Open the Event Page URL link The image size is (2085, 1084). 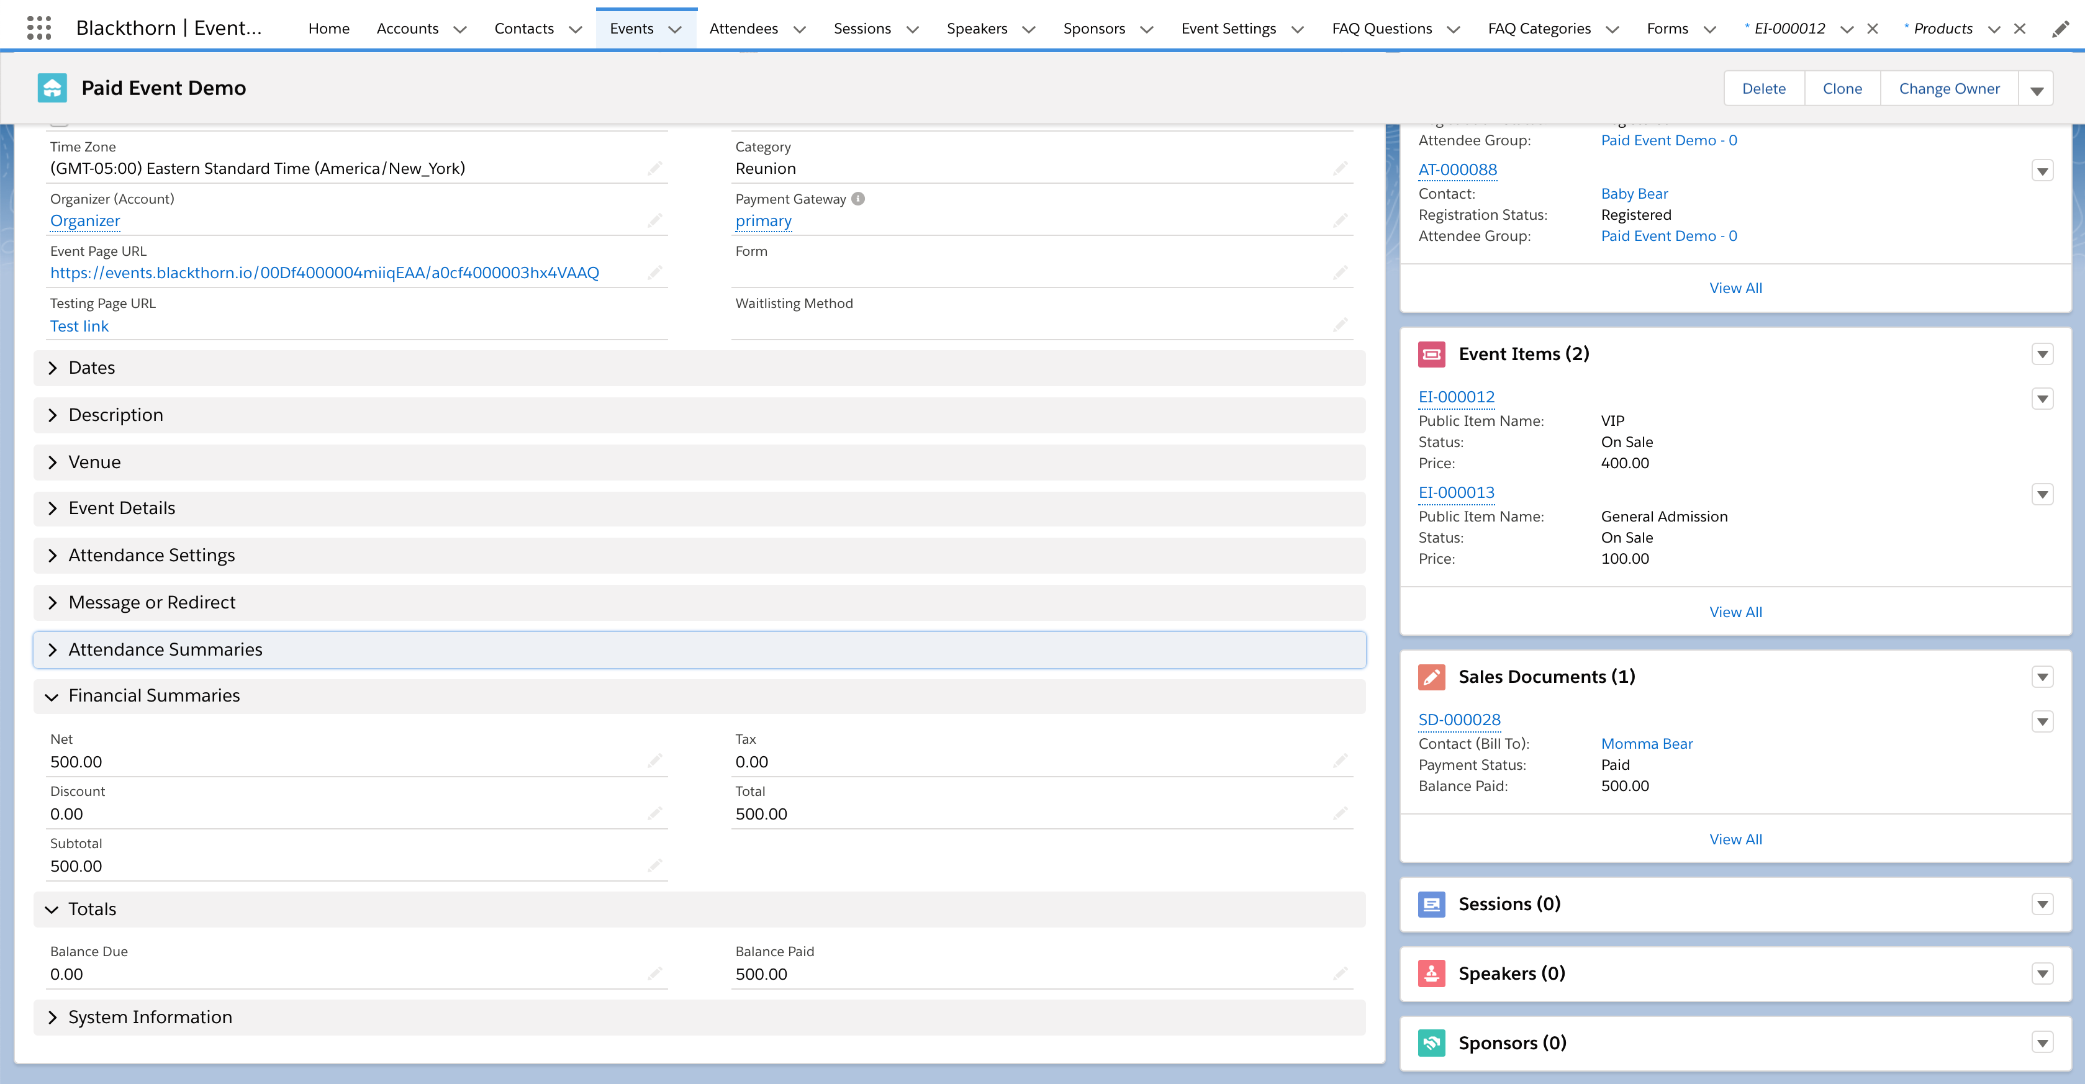pos(325,273)
